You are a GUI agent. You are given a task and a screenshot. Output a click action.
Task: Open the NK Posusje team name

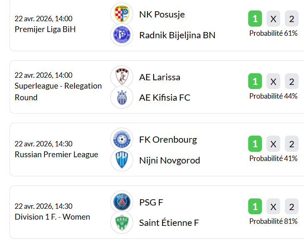(x=162, y=15)
